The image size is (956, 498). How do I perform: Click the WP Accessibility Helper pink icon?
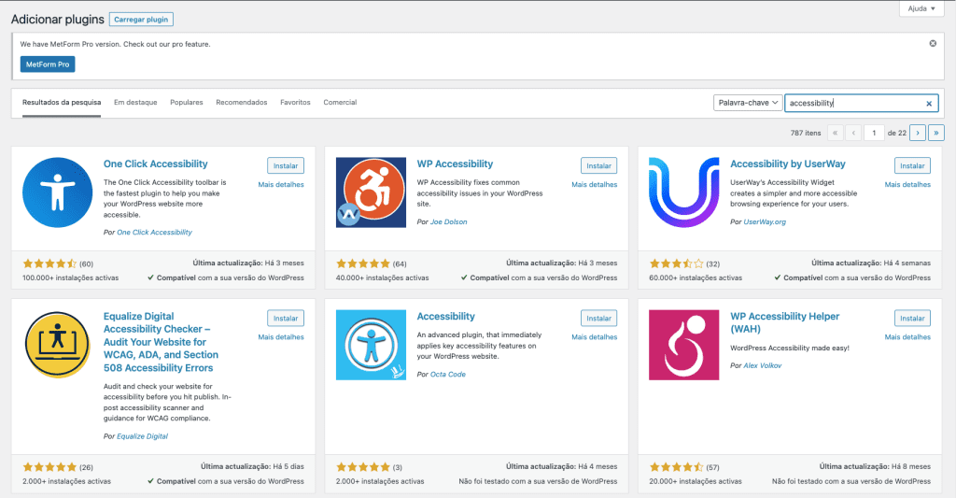click(684, 345)
